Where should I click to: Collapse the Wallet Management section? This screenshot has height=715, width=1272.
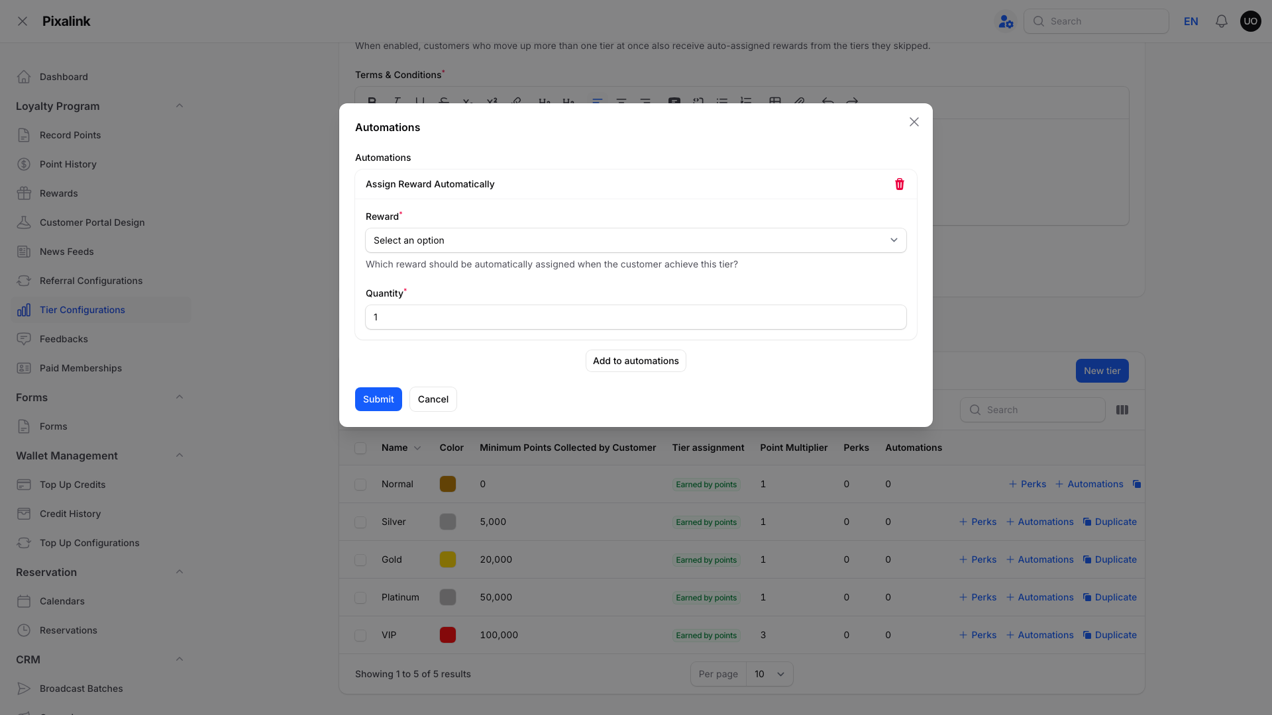coord(180,455)
